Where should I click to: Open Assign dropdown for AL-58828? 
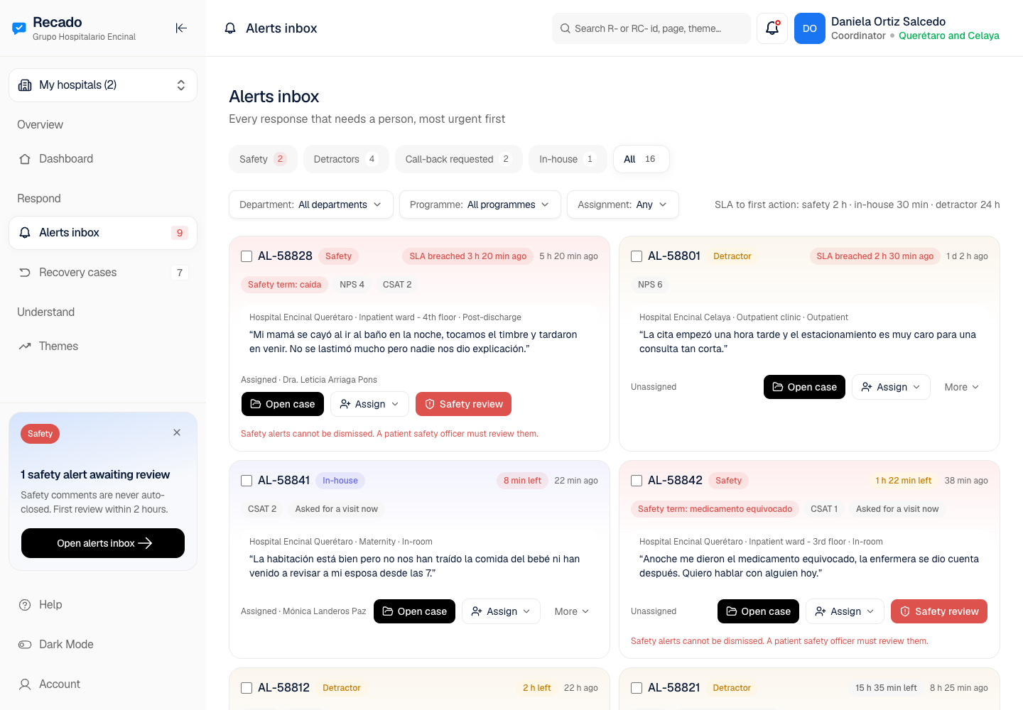pos(369,404)
